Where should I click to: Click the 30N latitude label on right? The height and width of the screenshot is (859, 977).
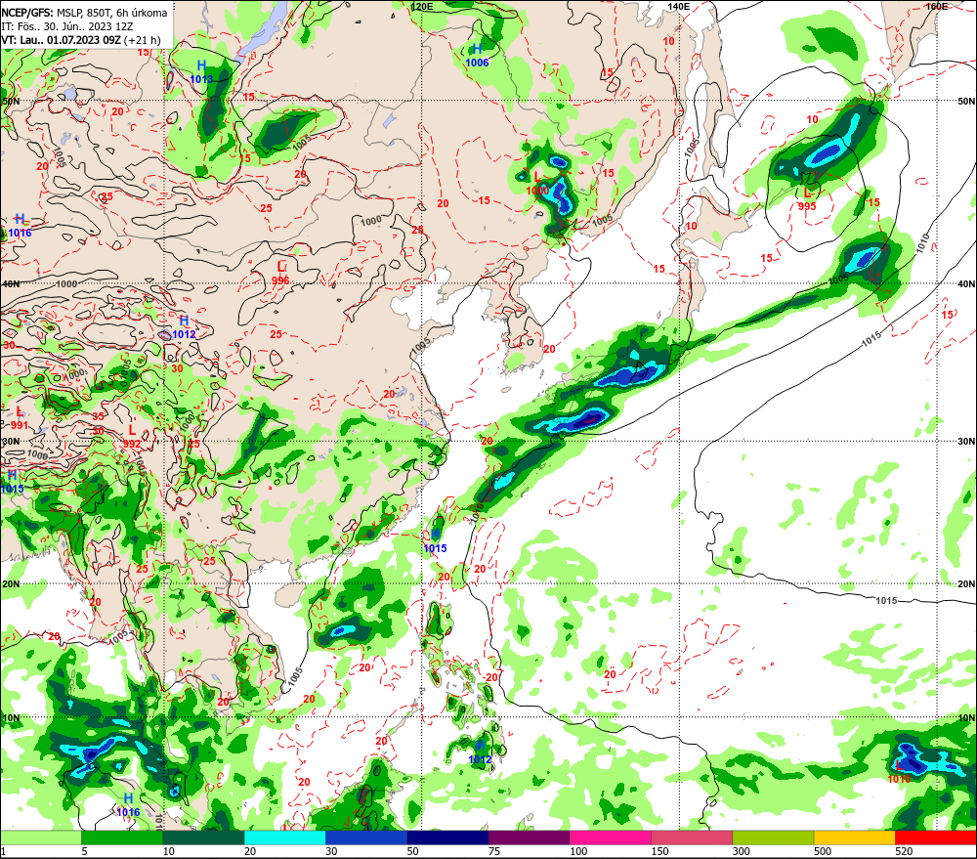pyautogui.click(x=966, y=442)
